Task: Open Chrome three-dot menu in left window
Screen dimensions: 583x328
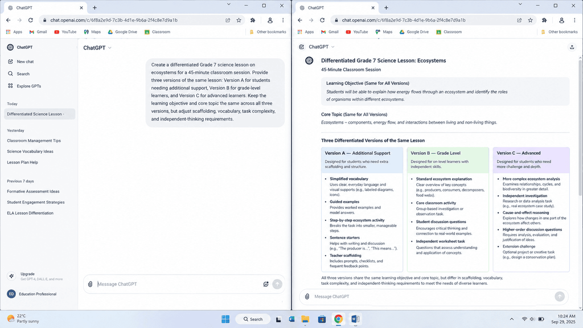Action: [283, 20]
